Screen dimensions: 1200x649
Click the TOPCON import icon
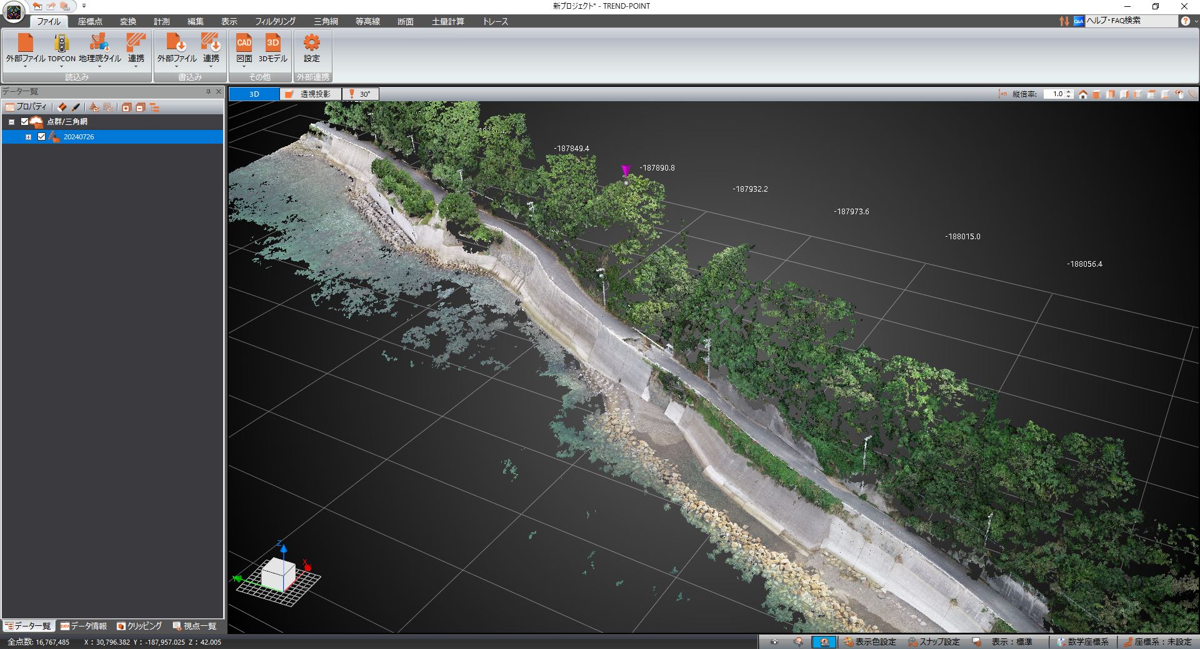click(x=61, y=44)
